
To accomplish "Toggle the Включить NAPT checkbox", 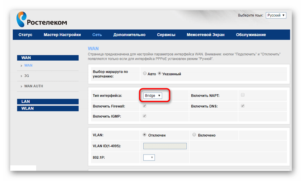I will 243,95.
